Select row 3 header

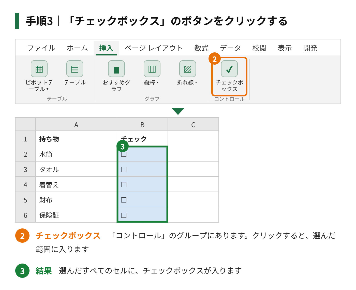(x=25, y=169)
